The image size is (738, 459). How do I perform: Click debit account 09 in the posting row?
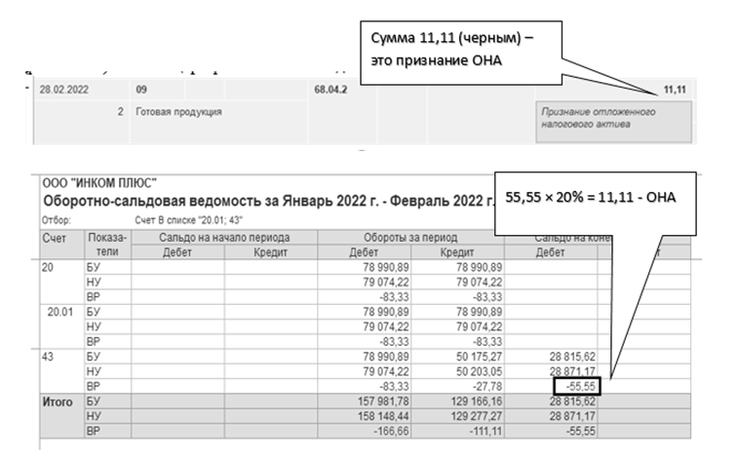pyautogui.click(x=141, y=90)
